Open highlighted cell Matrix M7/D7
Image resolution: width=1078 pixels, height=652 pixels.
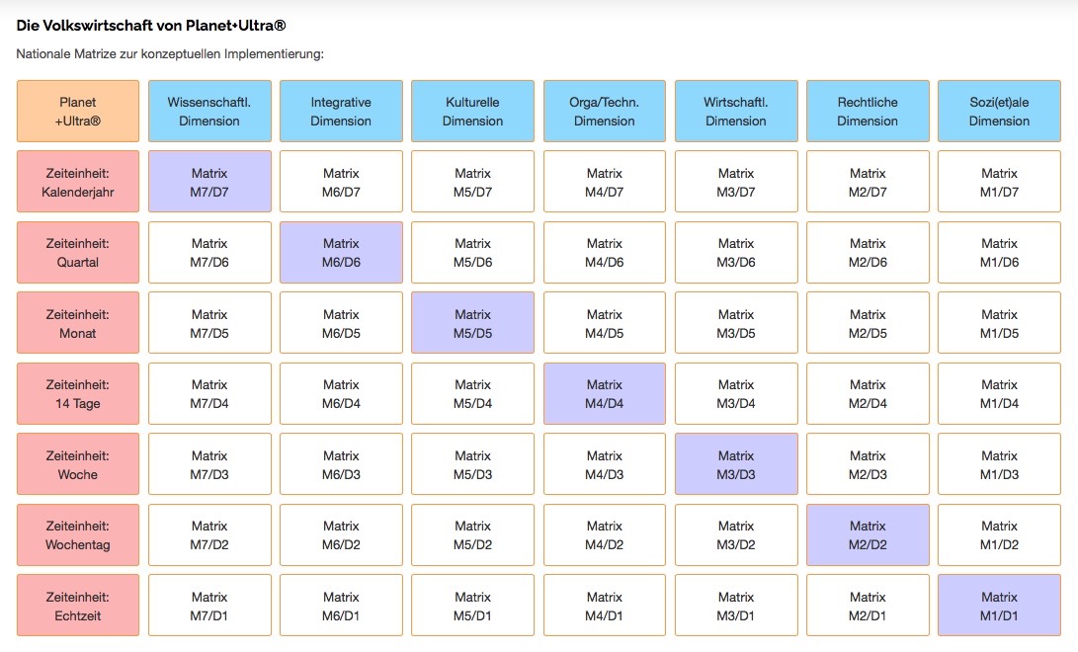coord(209,182)
